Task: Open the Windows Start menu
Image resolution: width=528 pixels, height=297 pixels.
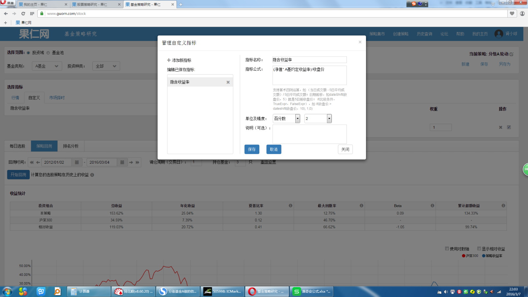Action: coord(7,291)
